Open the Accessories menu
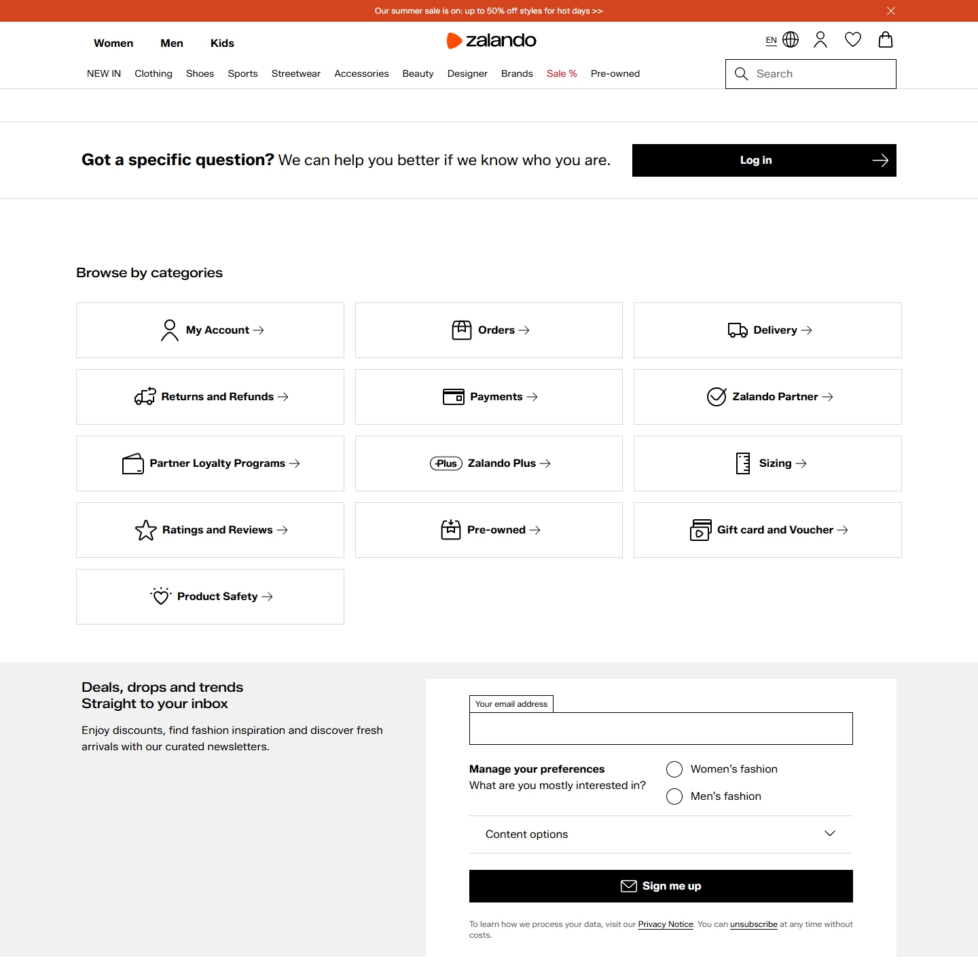 tap(361, 74)
